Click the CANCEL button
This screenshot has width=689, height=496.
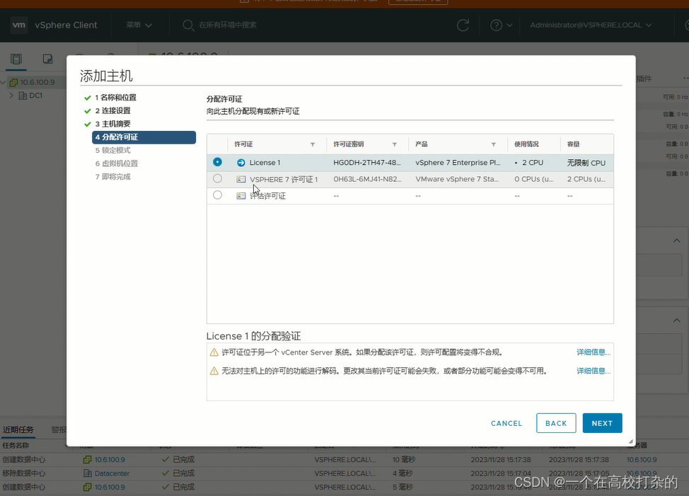click(506, 424)
